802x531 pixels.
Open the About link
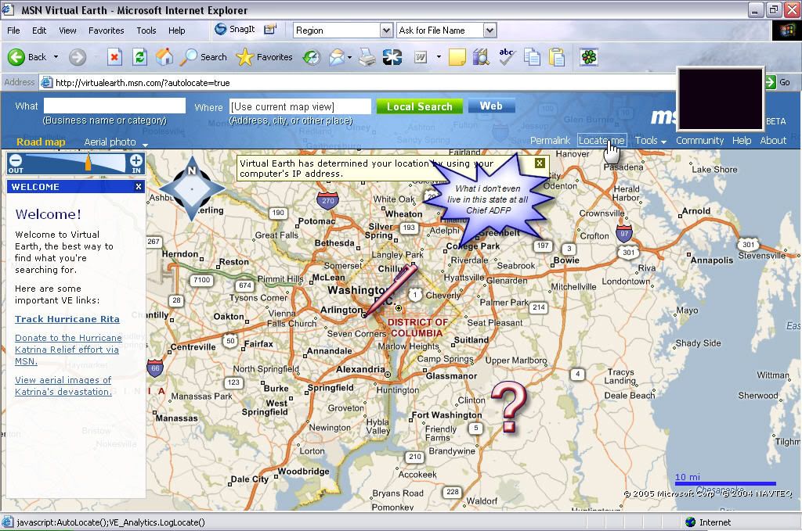click(x=773, y=141)
